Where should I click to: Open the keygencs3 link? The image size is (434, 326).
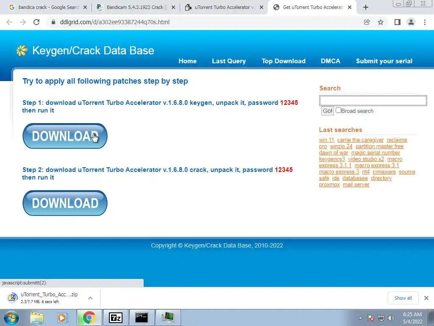[332, 159]
